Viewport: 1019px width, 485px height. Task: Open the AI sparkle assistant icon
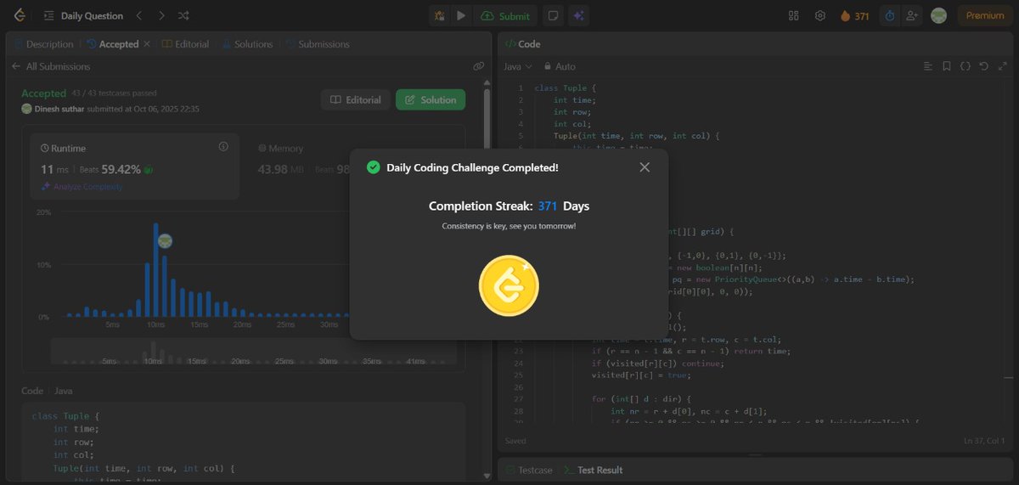(x=578, y=15)
